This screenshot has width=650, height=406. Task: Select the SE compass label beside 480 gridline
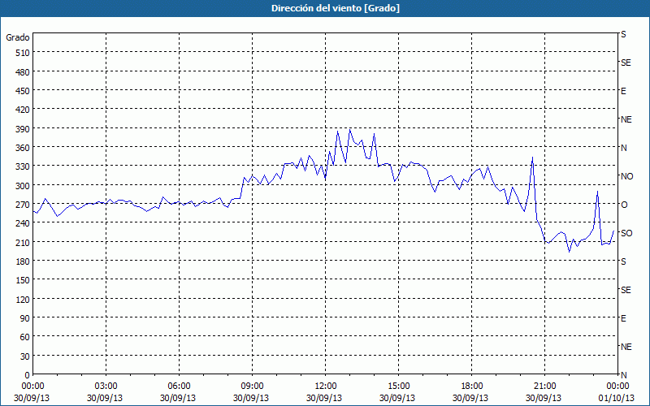626,63
